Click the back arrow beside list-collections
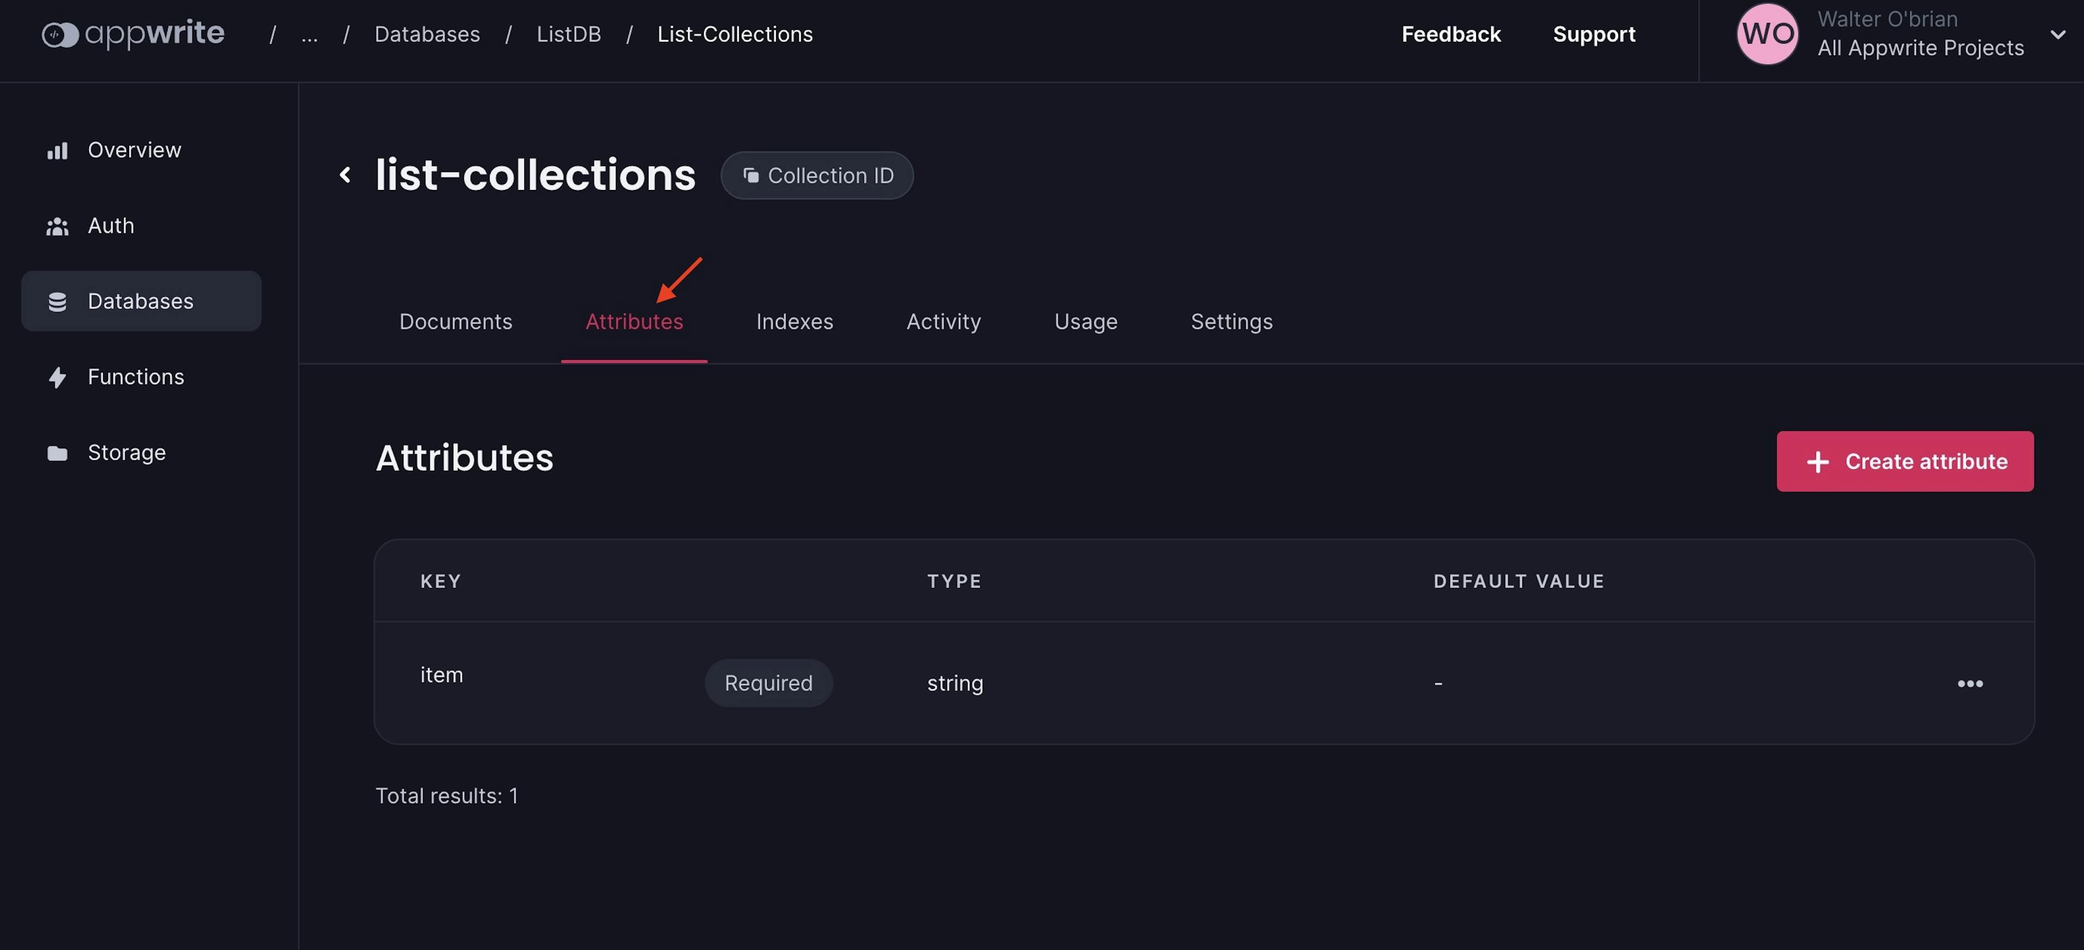The height and width of the screenshot is (950, 2084). click(x=346, y=175)
